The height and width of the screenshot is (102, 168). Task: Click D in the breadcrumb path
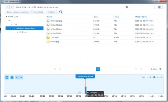[x=29, y=7]
